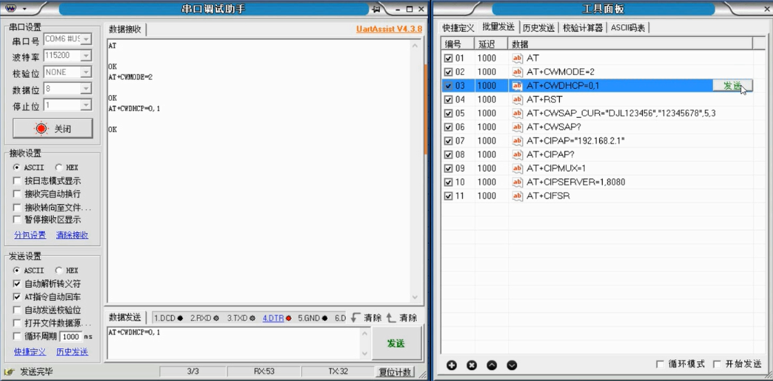
Task: Enable auto send checksum checkbox
Action: pos(17,310)
